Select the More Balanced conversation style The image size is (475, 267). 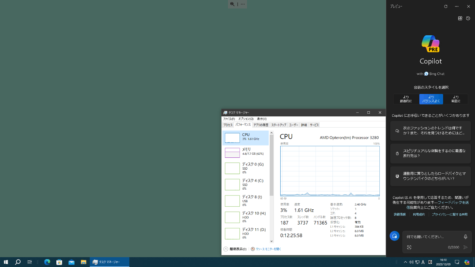(x=431, y=99)
